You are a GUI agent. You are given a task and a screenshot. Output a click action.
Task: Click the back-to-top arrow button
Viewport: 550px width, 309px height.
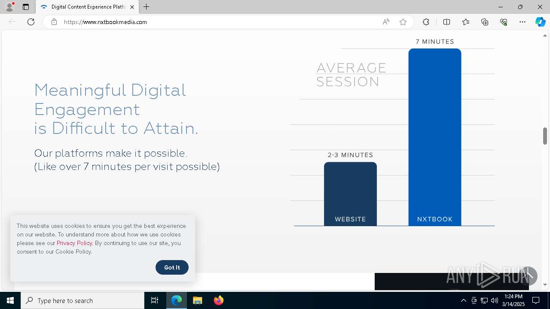529,276
